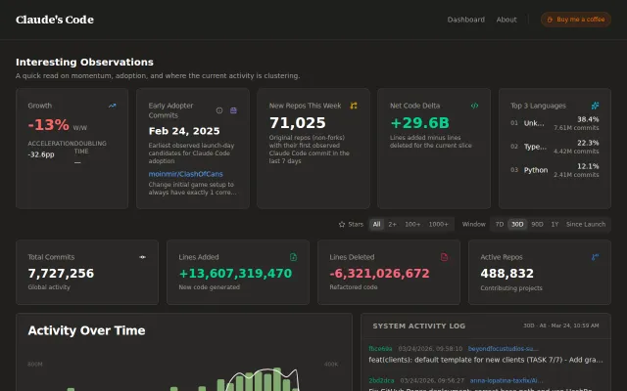Set the window to Since Launch

pyautogui.click(x=586, y=224)
